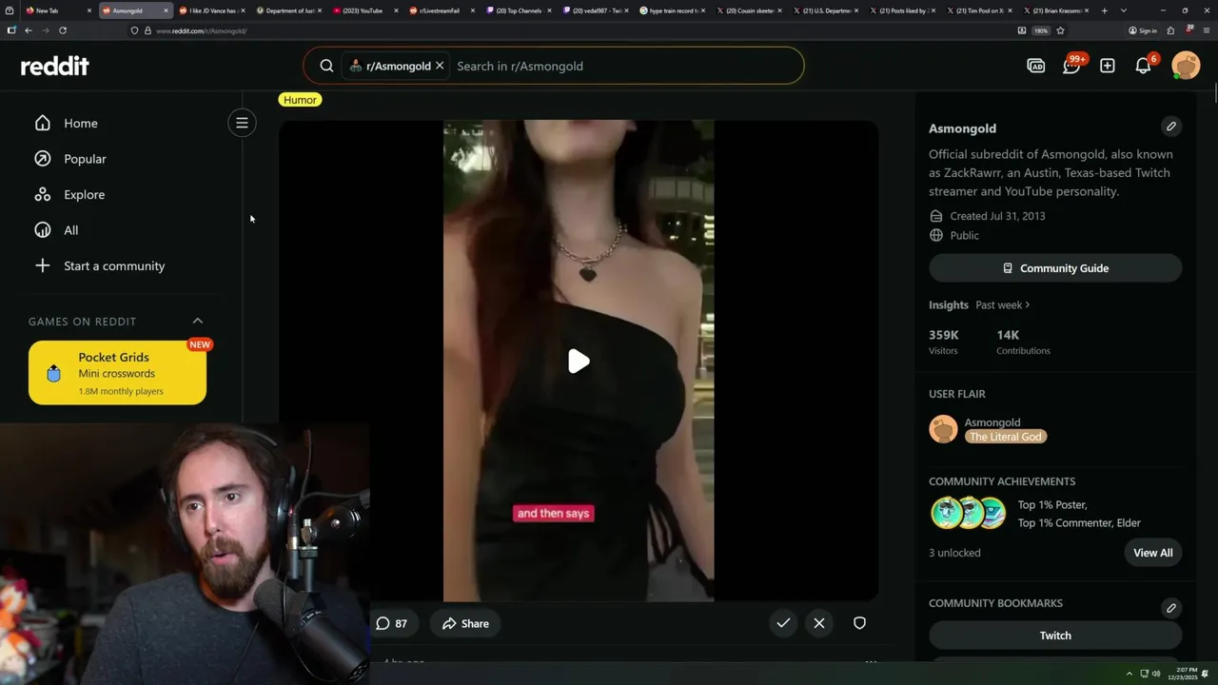Remove the post with X icon

coord(819,623)
